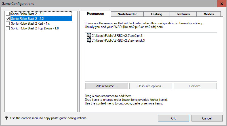
Task: Click the lightbulb tip icon
Action: coord(6,118)
